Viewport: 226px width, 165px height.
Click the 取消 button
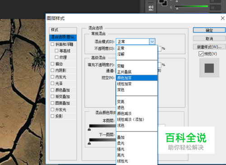[209, 38]
